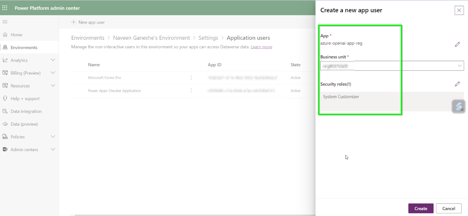Edit Security roles pencil icon
468x216 pixels.
pos(457,84)
